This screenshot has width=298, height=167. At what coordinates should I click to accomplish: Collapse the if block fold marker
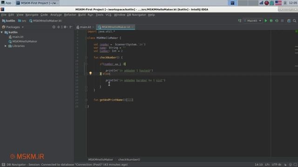point(86,64)
